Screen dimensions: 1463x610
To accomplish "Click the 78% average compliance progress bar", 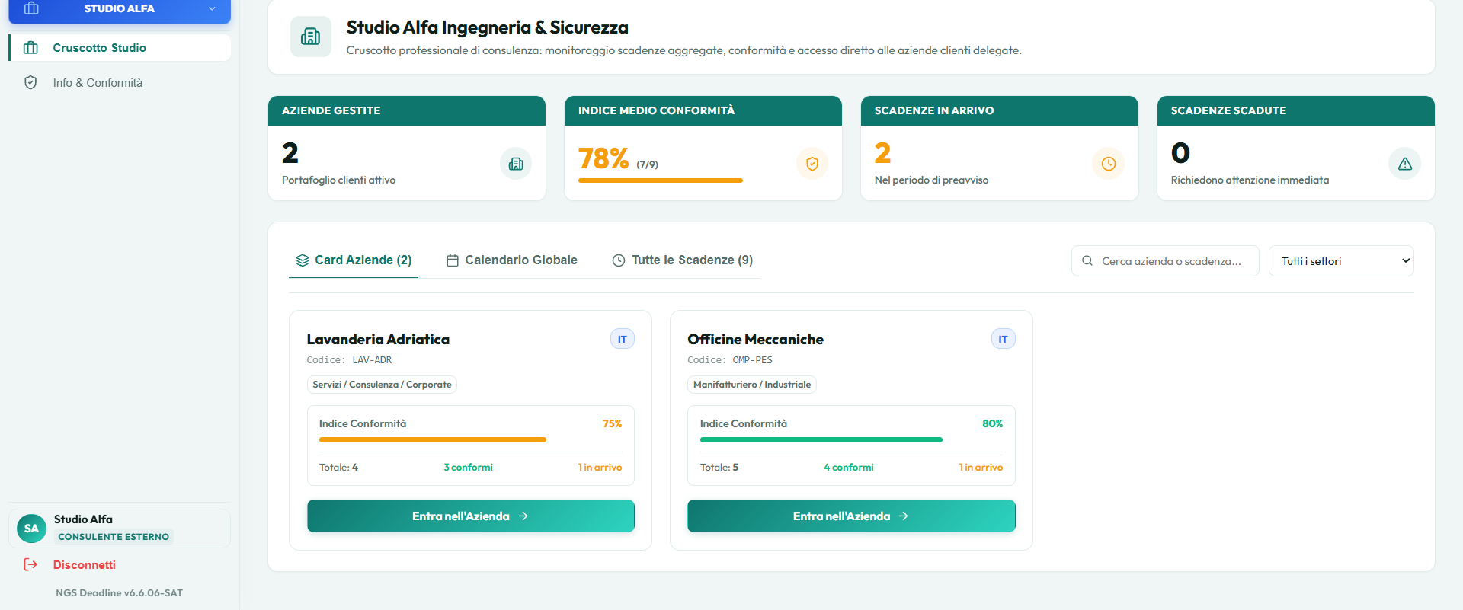I will tap(661, 180).
